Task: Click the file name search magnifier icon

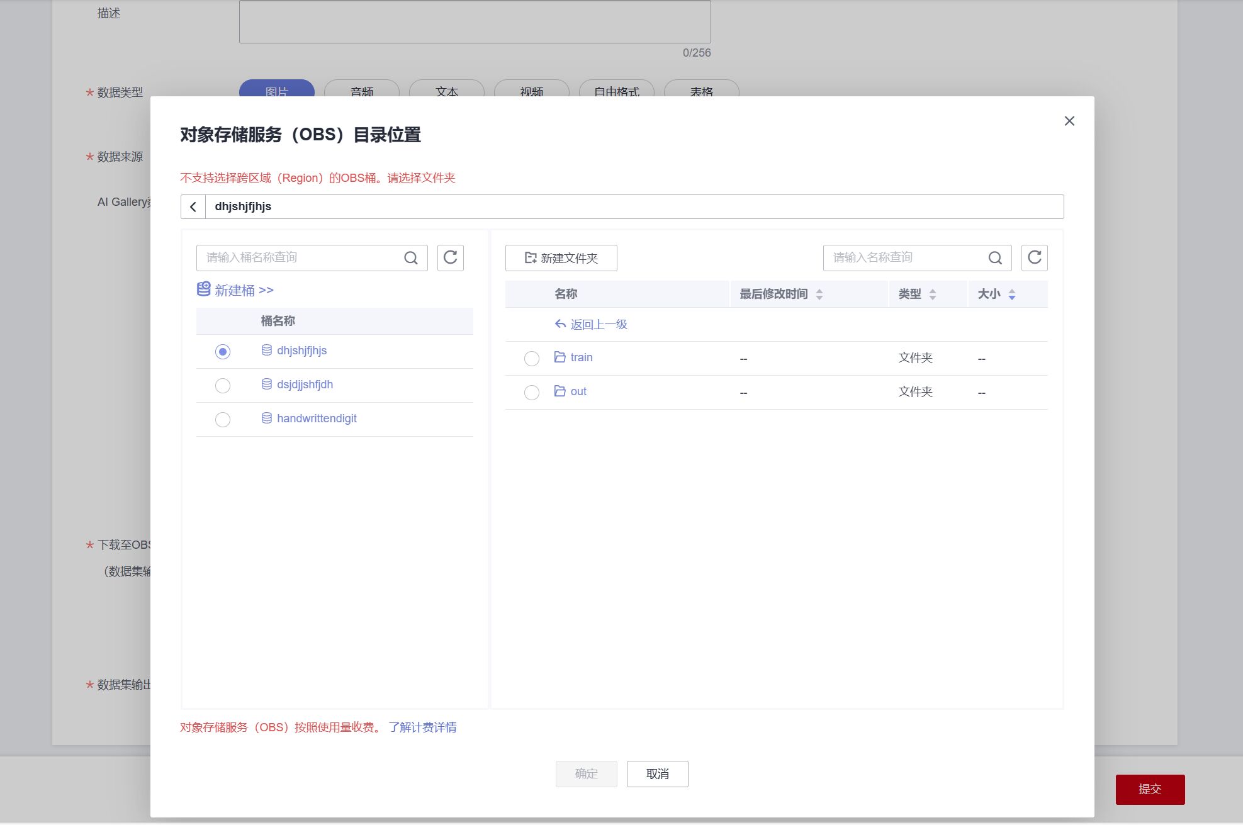Action: 995,258
